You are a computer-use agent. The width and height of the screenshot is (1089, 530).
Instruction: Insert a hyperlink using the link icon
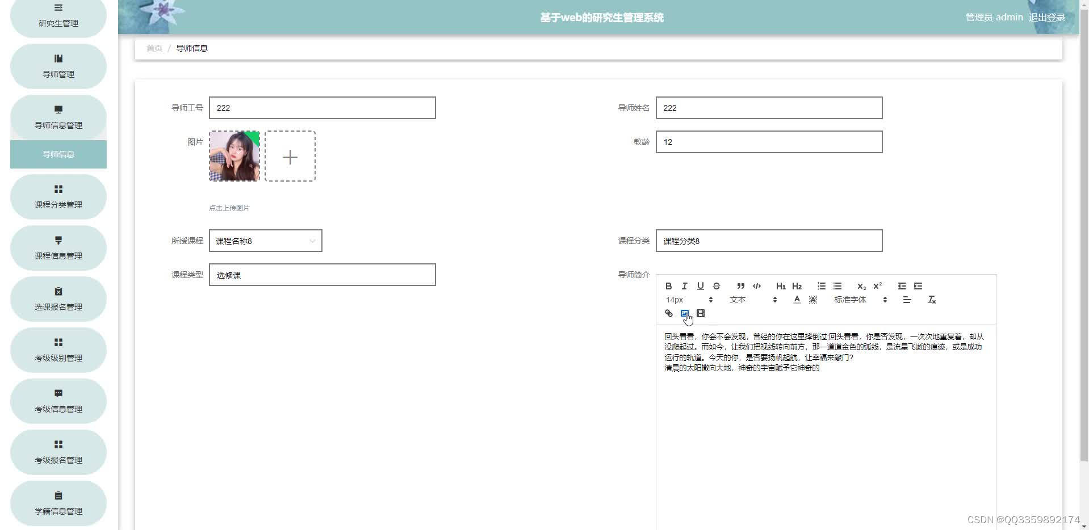(x=668, y=313)
